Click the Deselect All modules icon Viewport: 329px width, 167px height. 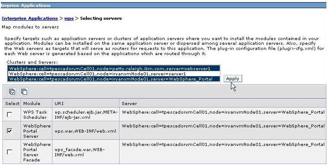(x=24, y=92)
